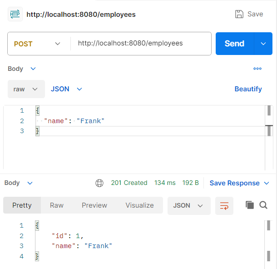The image size is (277, 269).
Task: Click the closing brace on request line 3
Action: pos(37,131)
